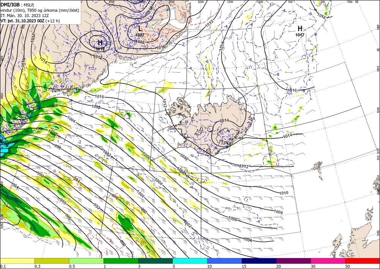Click the 1007 low pressure value
This screenshot has width=380, height=269.
(140, 35)
